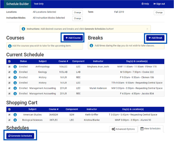Toggle select-all checkbox in Shopping Cart header

(10, 109)
